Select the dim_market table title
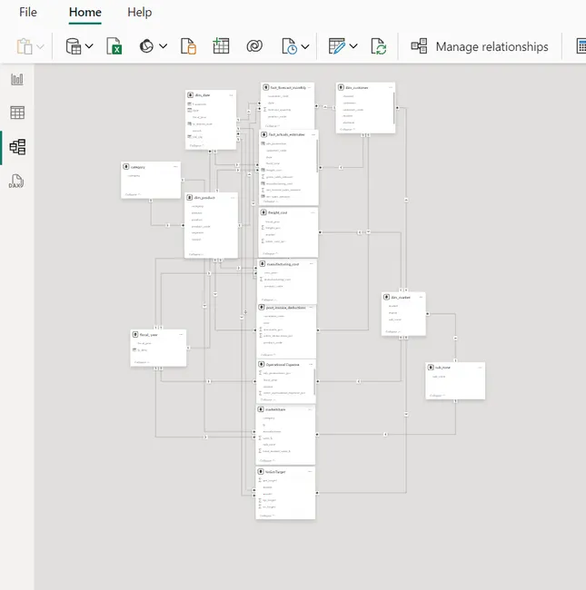The width and height of the screenshot is (586, 590). tap(401, 297)
